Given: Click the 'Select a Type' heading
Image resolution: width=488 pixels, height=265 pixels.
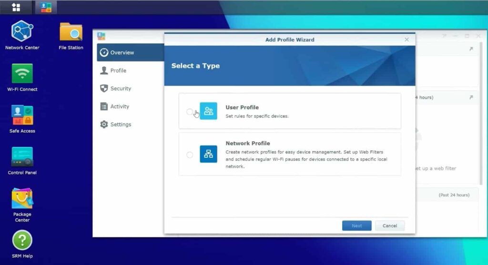Looking at the screenshot, I should coord(195,66).
